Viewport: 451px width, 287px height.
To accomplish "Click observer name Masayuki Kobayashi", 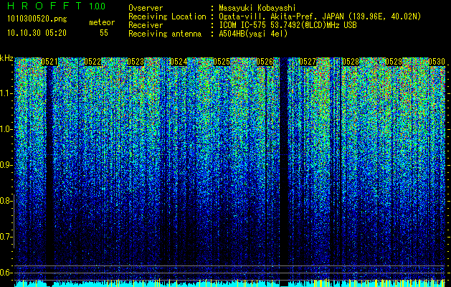I will point(257,8).
